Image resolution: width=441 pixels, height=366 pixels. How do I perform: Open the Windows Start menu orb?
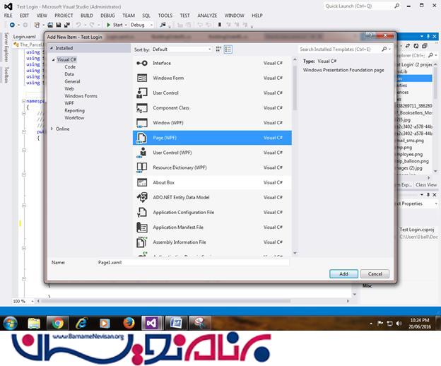tap(10, 324)
